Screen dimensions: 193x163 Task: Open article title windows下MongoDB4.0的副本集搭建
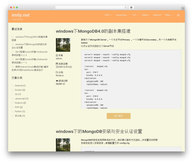pyautogui.click(x=93, y=31)
